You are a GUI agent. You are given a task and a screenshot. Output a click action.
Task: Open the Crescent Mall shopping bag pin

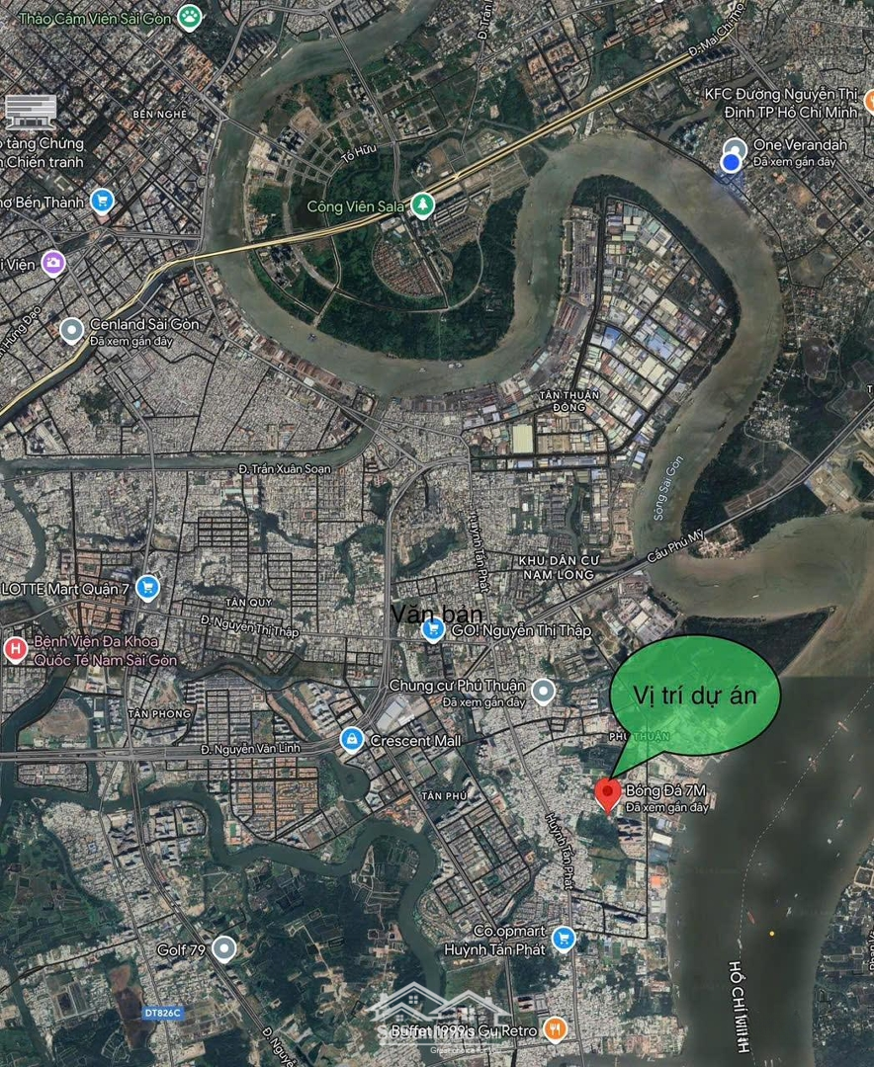click(352, 739)
